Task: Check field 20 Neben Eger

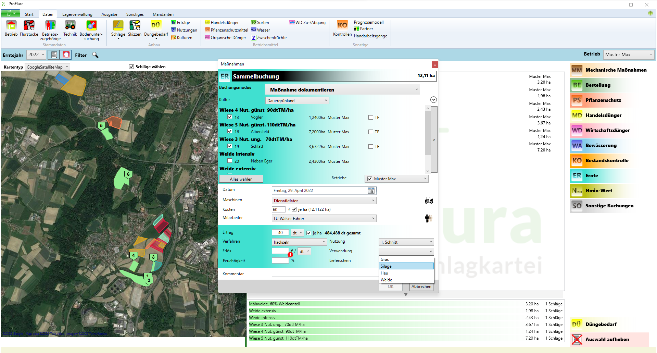Action: [x=230, y=161]
